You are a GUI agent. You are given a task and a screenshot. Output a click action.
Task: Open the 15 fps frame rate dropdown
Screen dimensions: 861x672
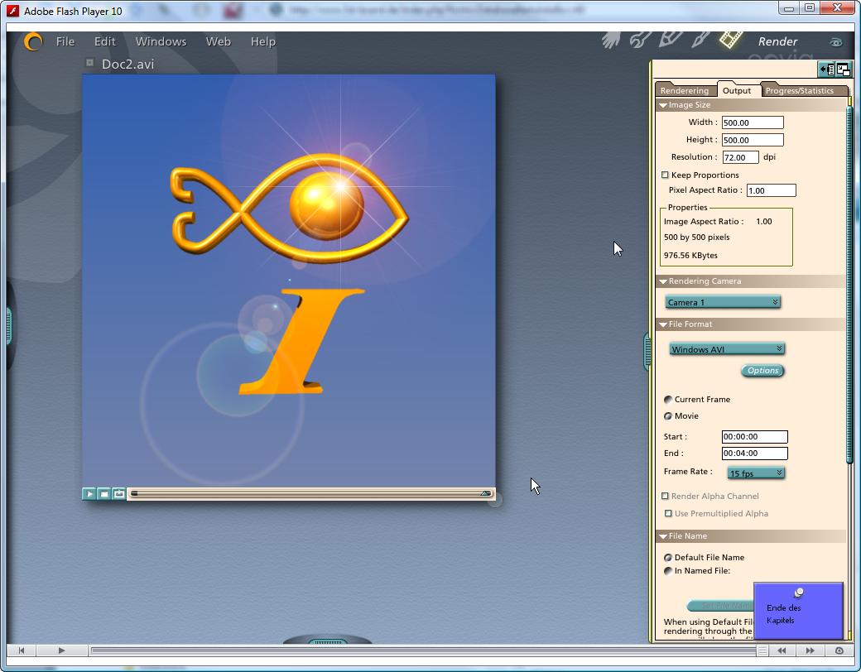point(756,473)
